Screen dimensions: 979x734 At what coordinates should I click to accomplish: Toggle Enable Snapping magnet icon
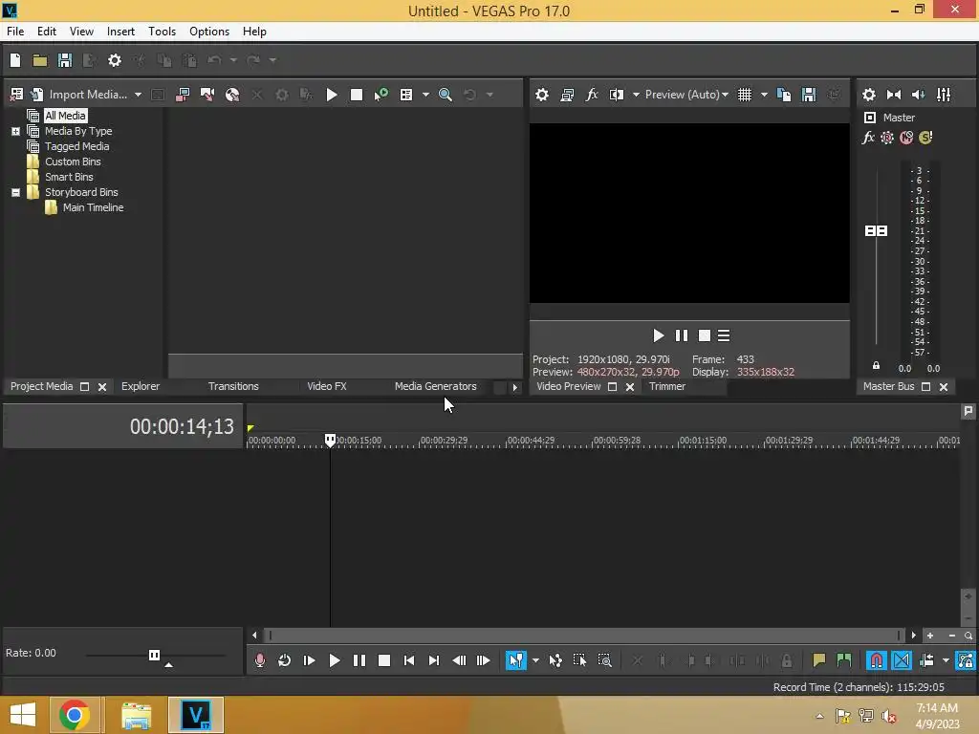click(877, 660)
